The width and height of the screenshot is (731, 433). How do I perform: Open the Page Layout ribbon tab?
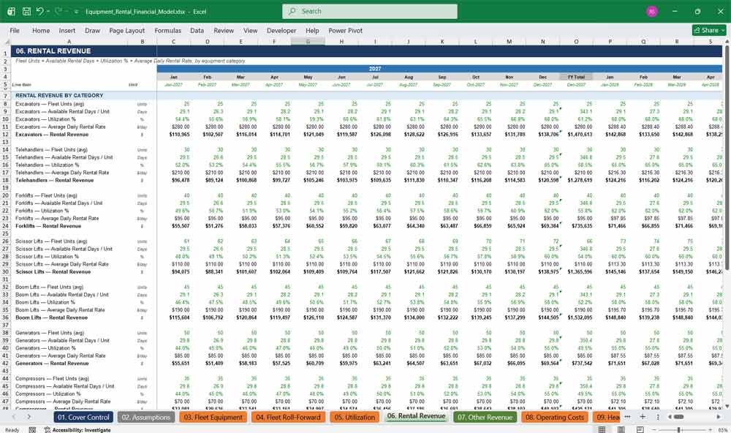point(126,30)
